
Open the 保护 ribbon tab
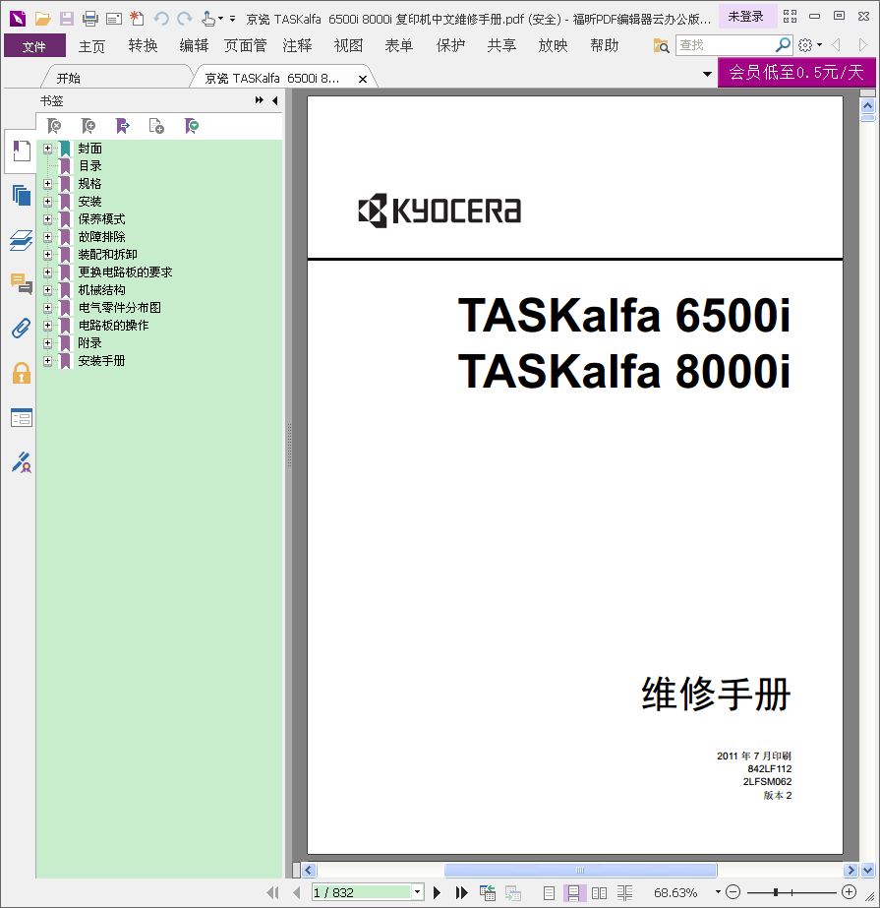click(x=450, y=46)
